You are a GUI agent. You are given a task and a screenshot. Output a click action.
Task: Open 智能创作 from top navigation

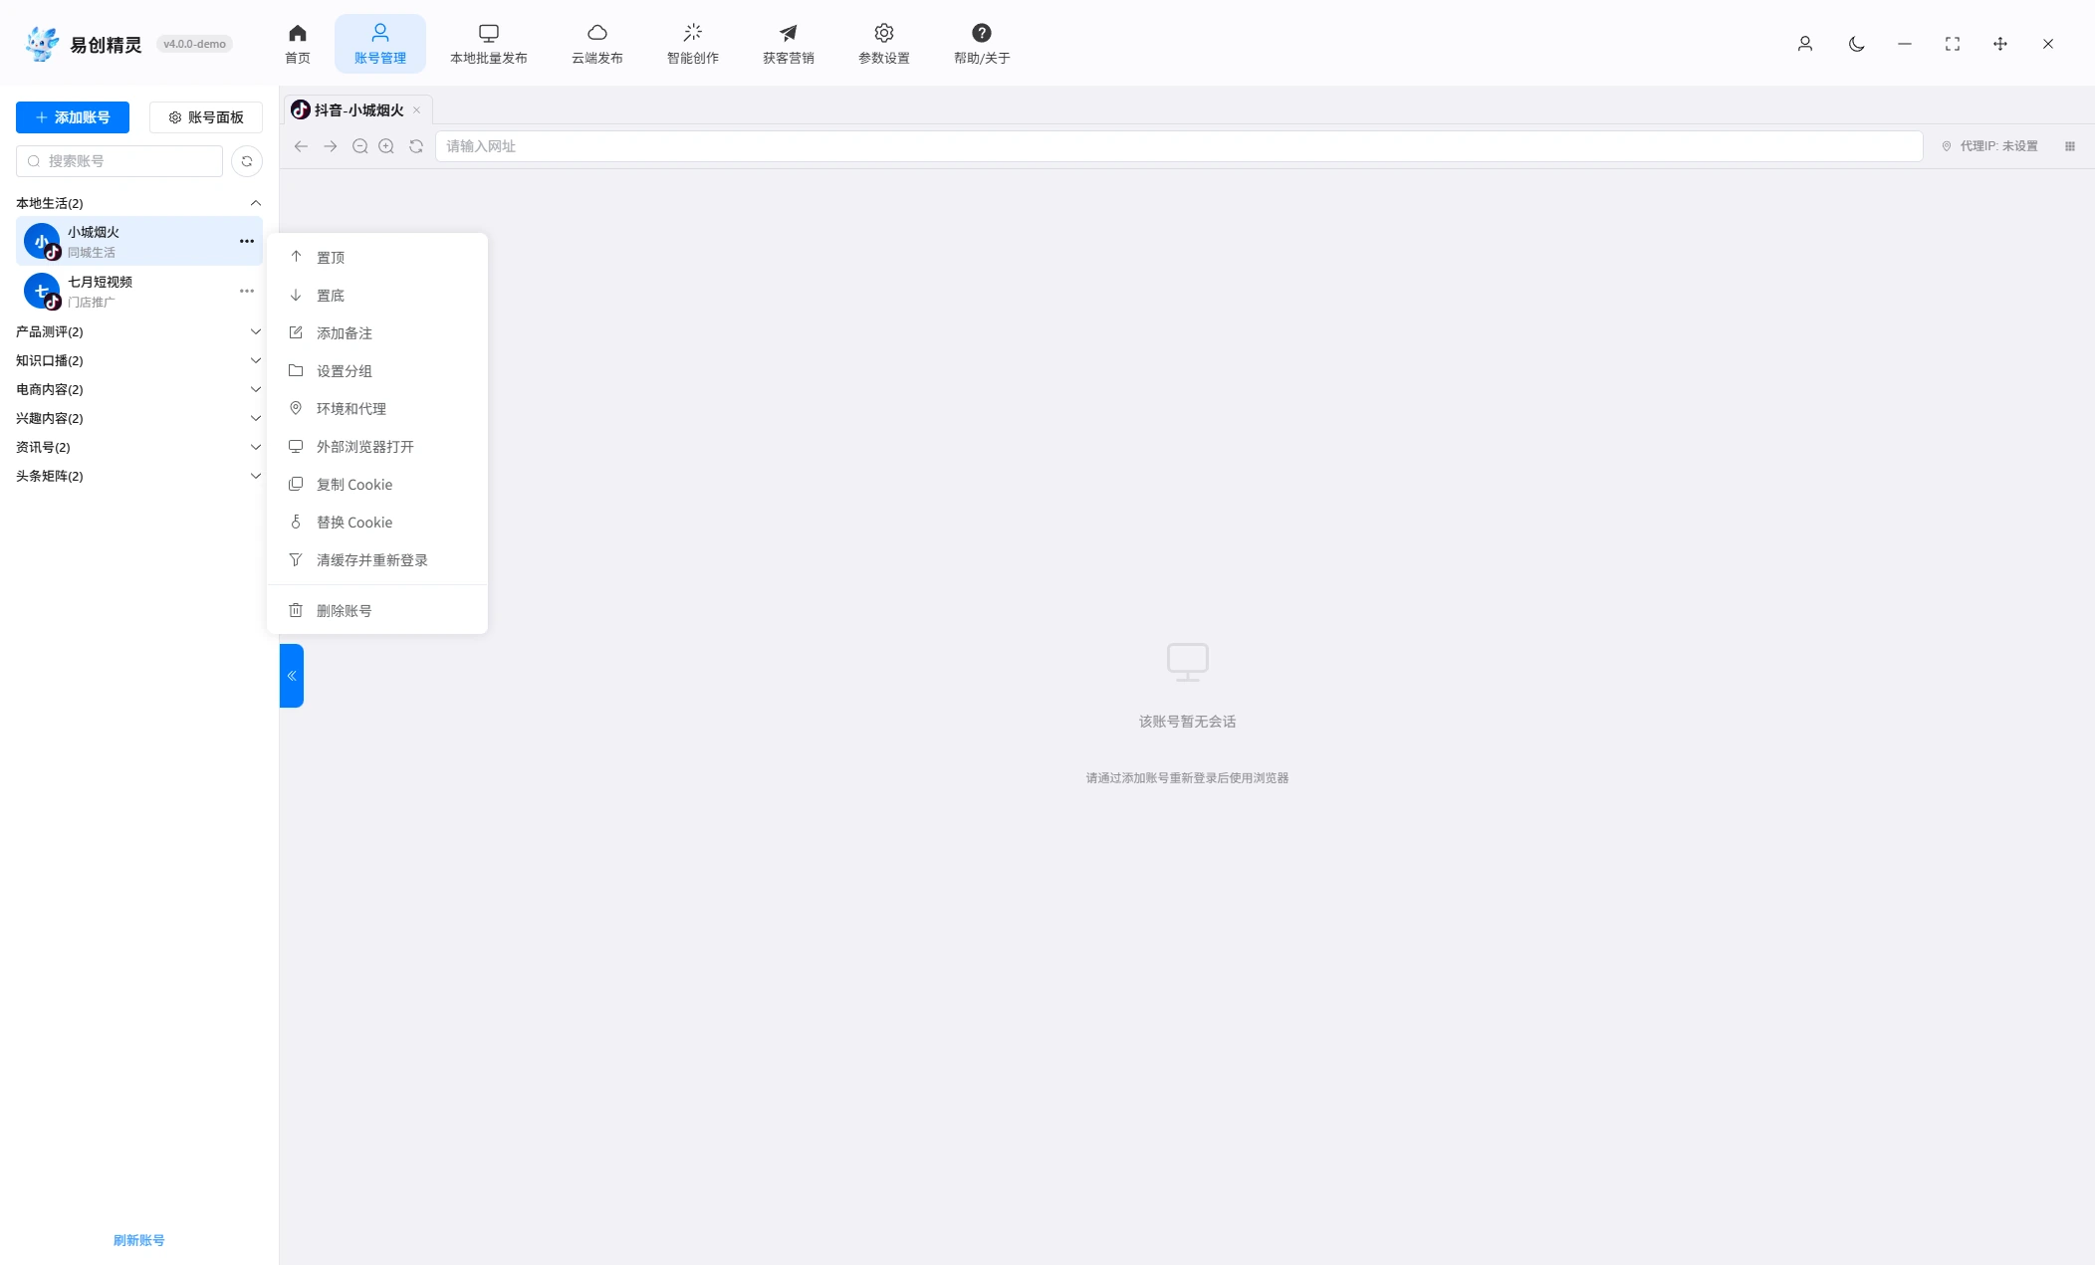(693, 44)
